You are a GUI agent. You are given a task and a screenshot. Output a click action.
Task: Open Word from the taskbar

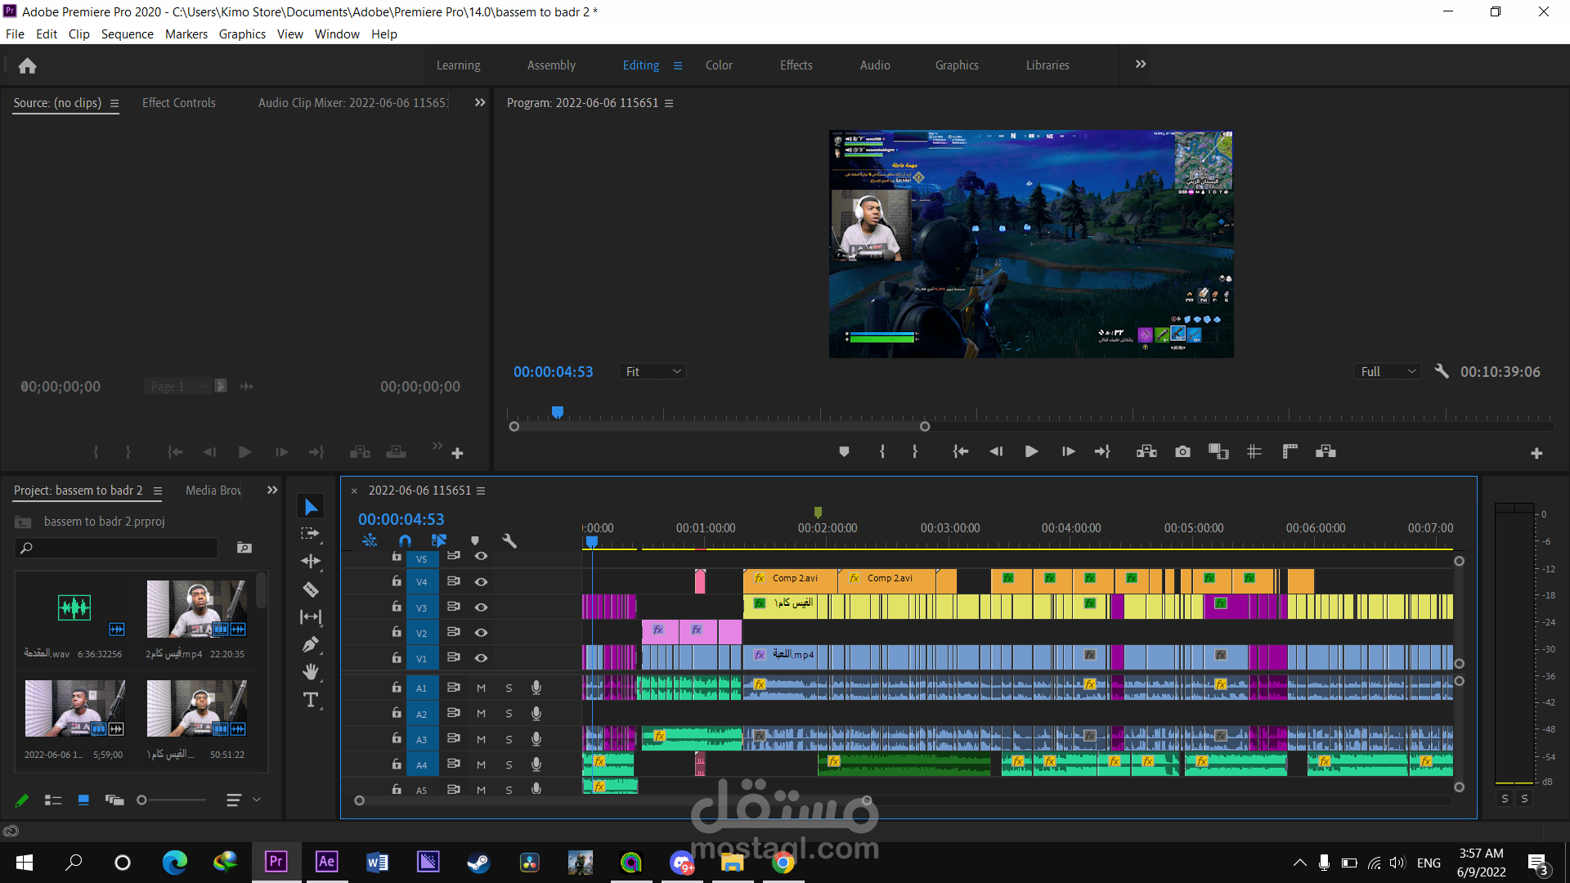click(377, 862)
